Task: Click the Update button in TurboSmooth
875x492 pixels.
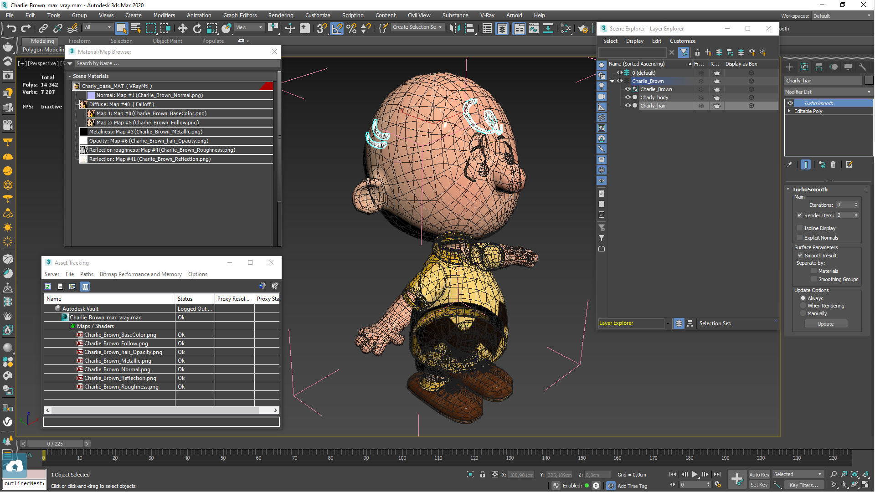Action: point(825,324)
